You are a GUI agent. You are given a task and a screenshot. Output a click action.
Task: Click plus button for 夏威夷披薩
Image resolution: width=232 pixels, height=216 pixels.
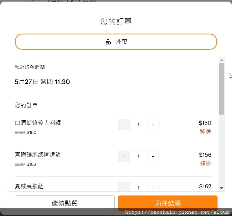tap(153, 188)
